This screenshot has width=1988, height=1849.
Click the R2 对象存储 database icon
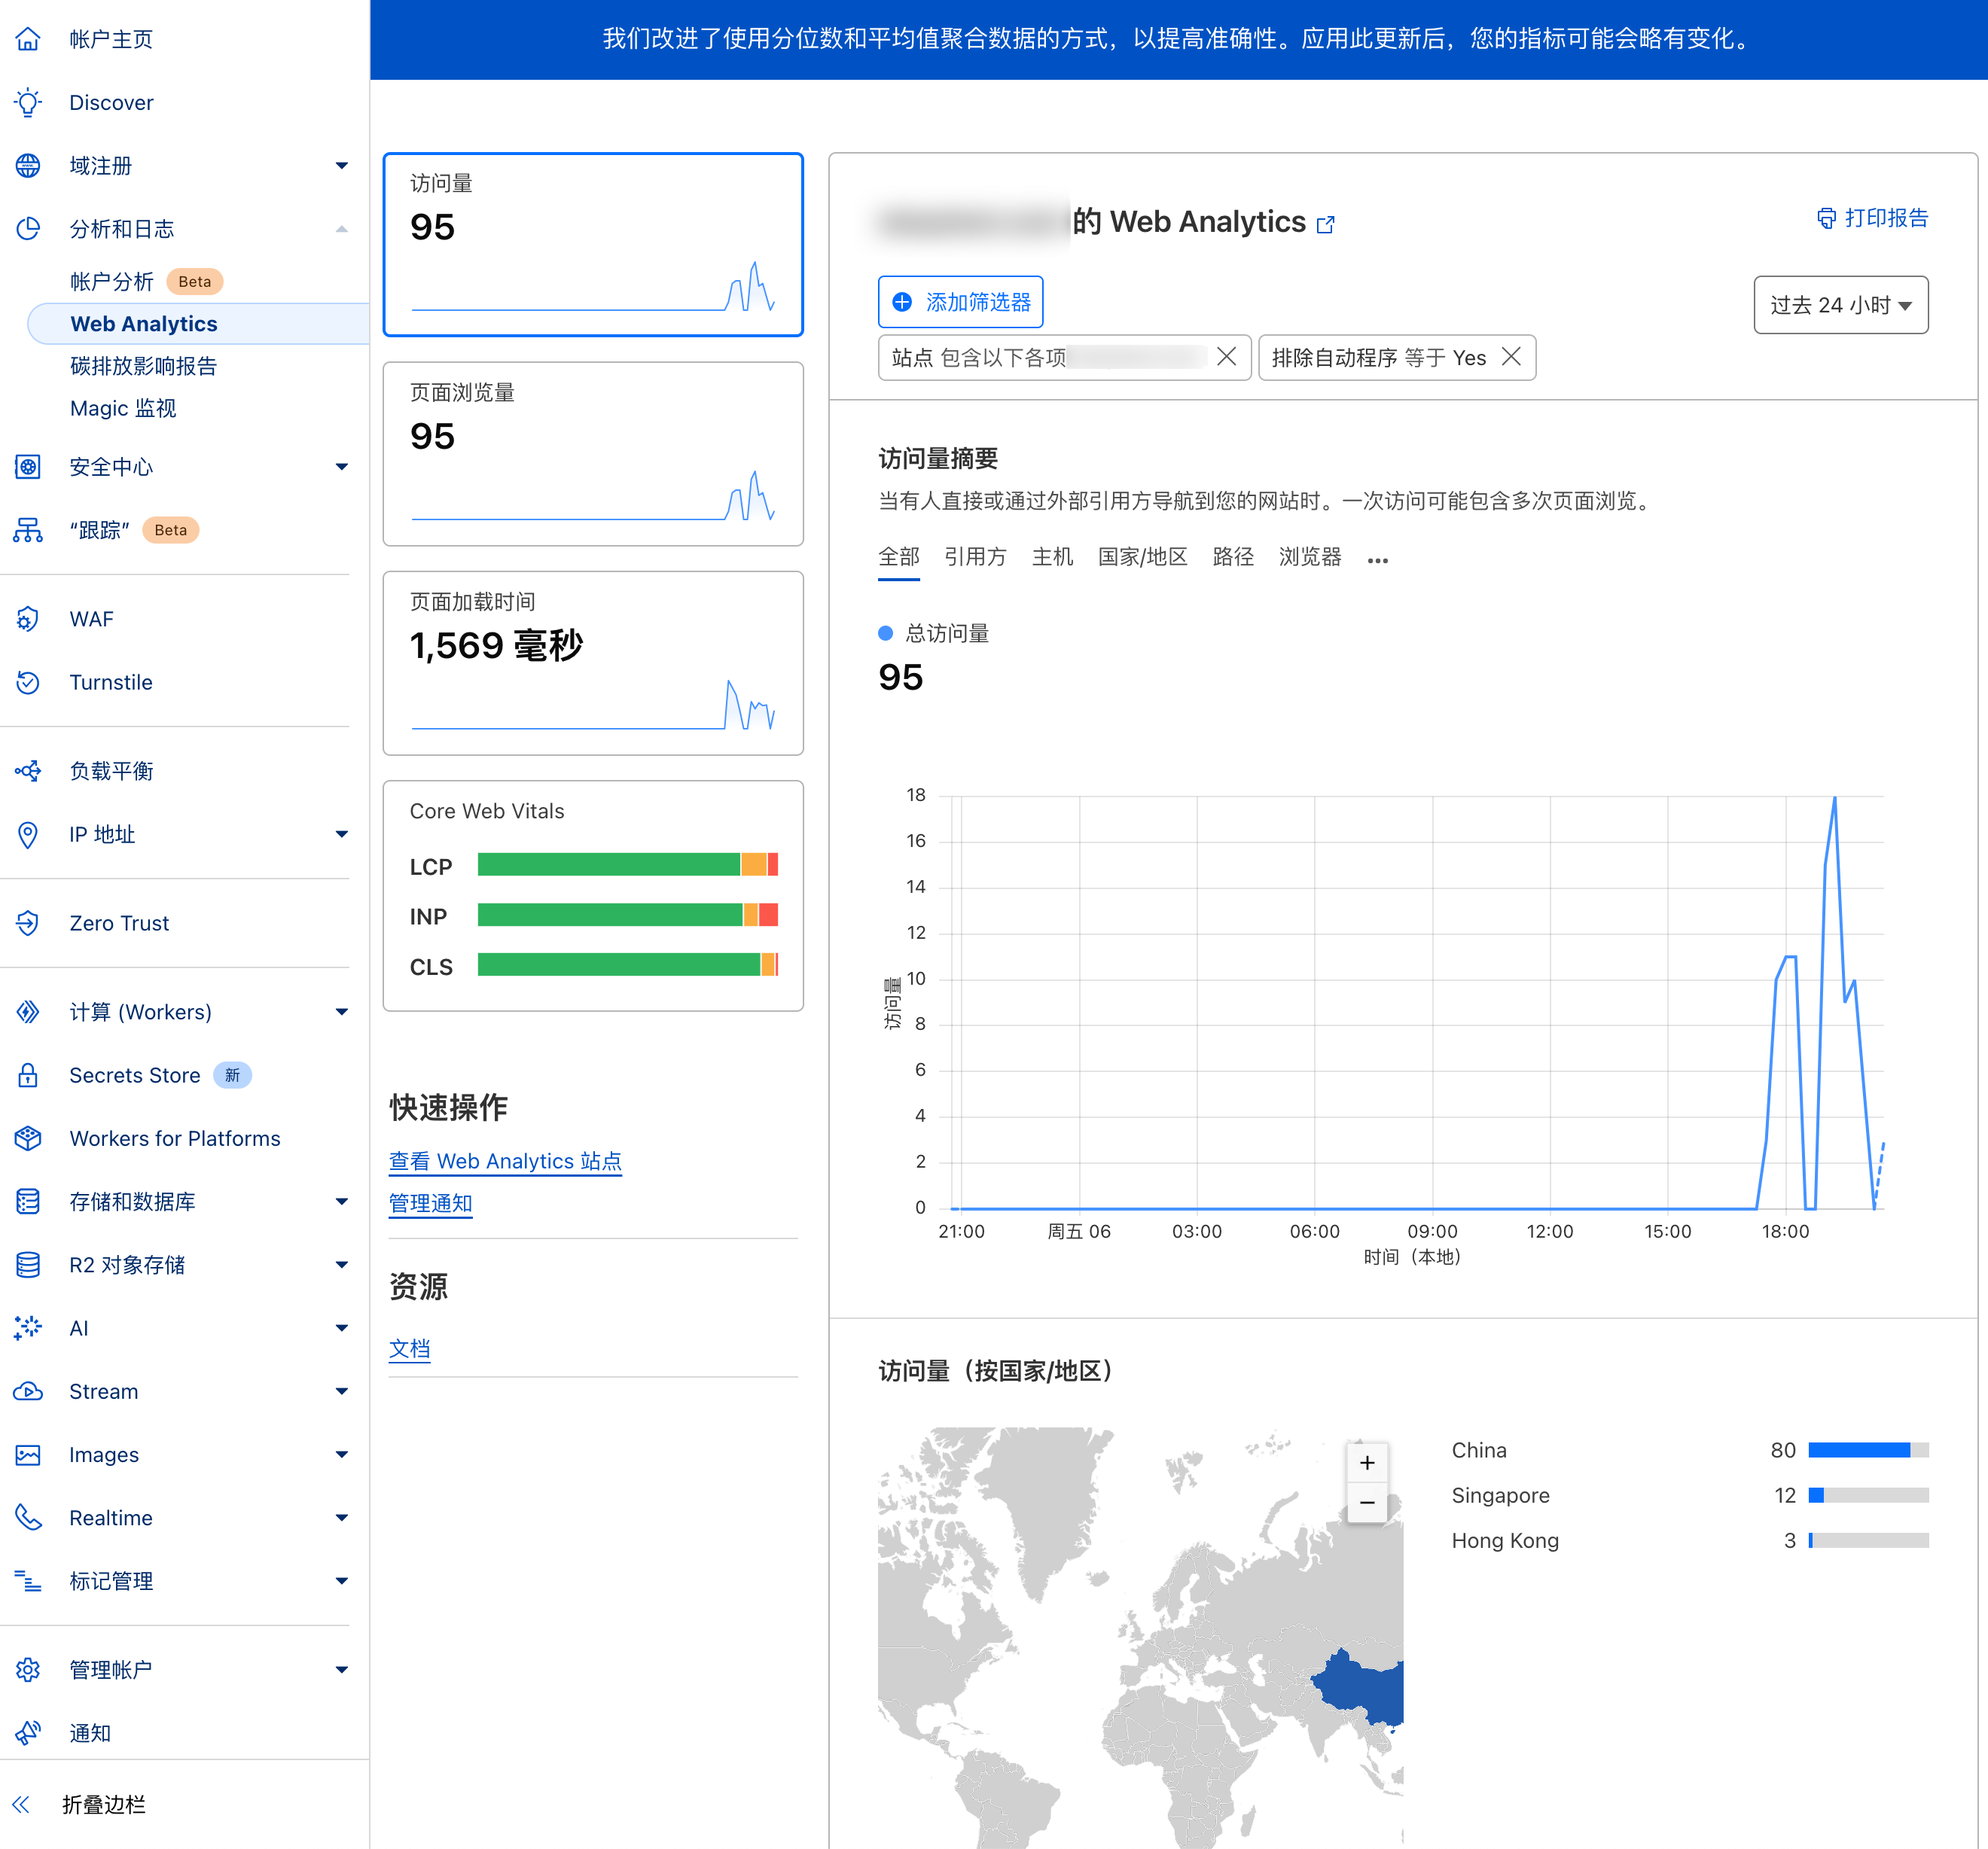pyautogui.click(x=28, y=1265)
